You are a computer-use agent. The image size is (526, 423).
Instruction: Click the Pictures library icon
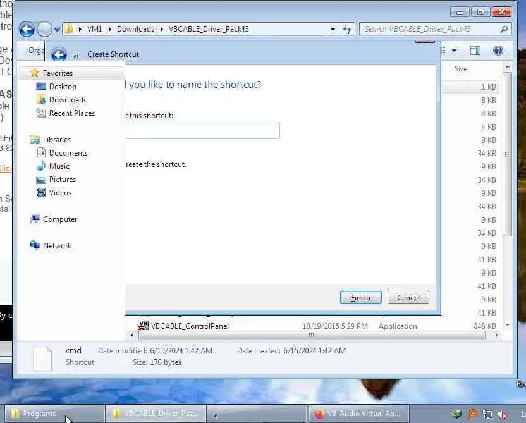point(41,180)
